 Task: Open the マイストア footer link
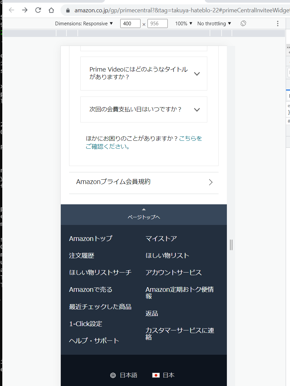[x=161, y=239]
